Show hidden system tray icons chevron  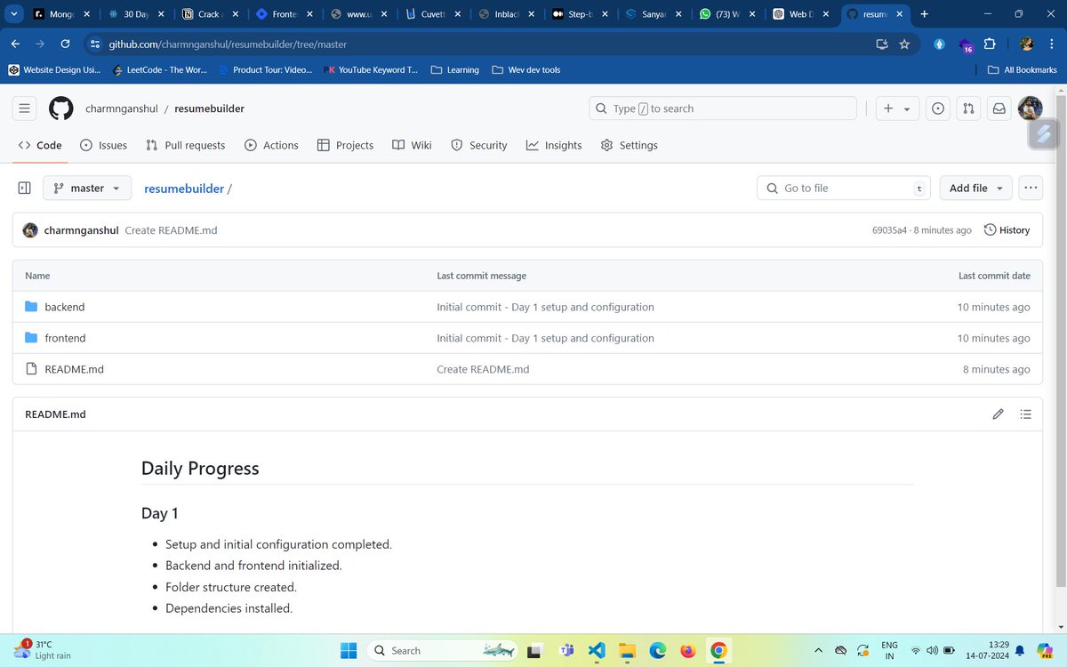click(x=819, y=650)
